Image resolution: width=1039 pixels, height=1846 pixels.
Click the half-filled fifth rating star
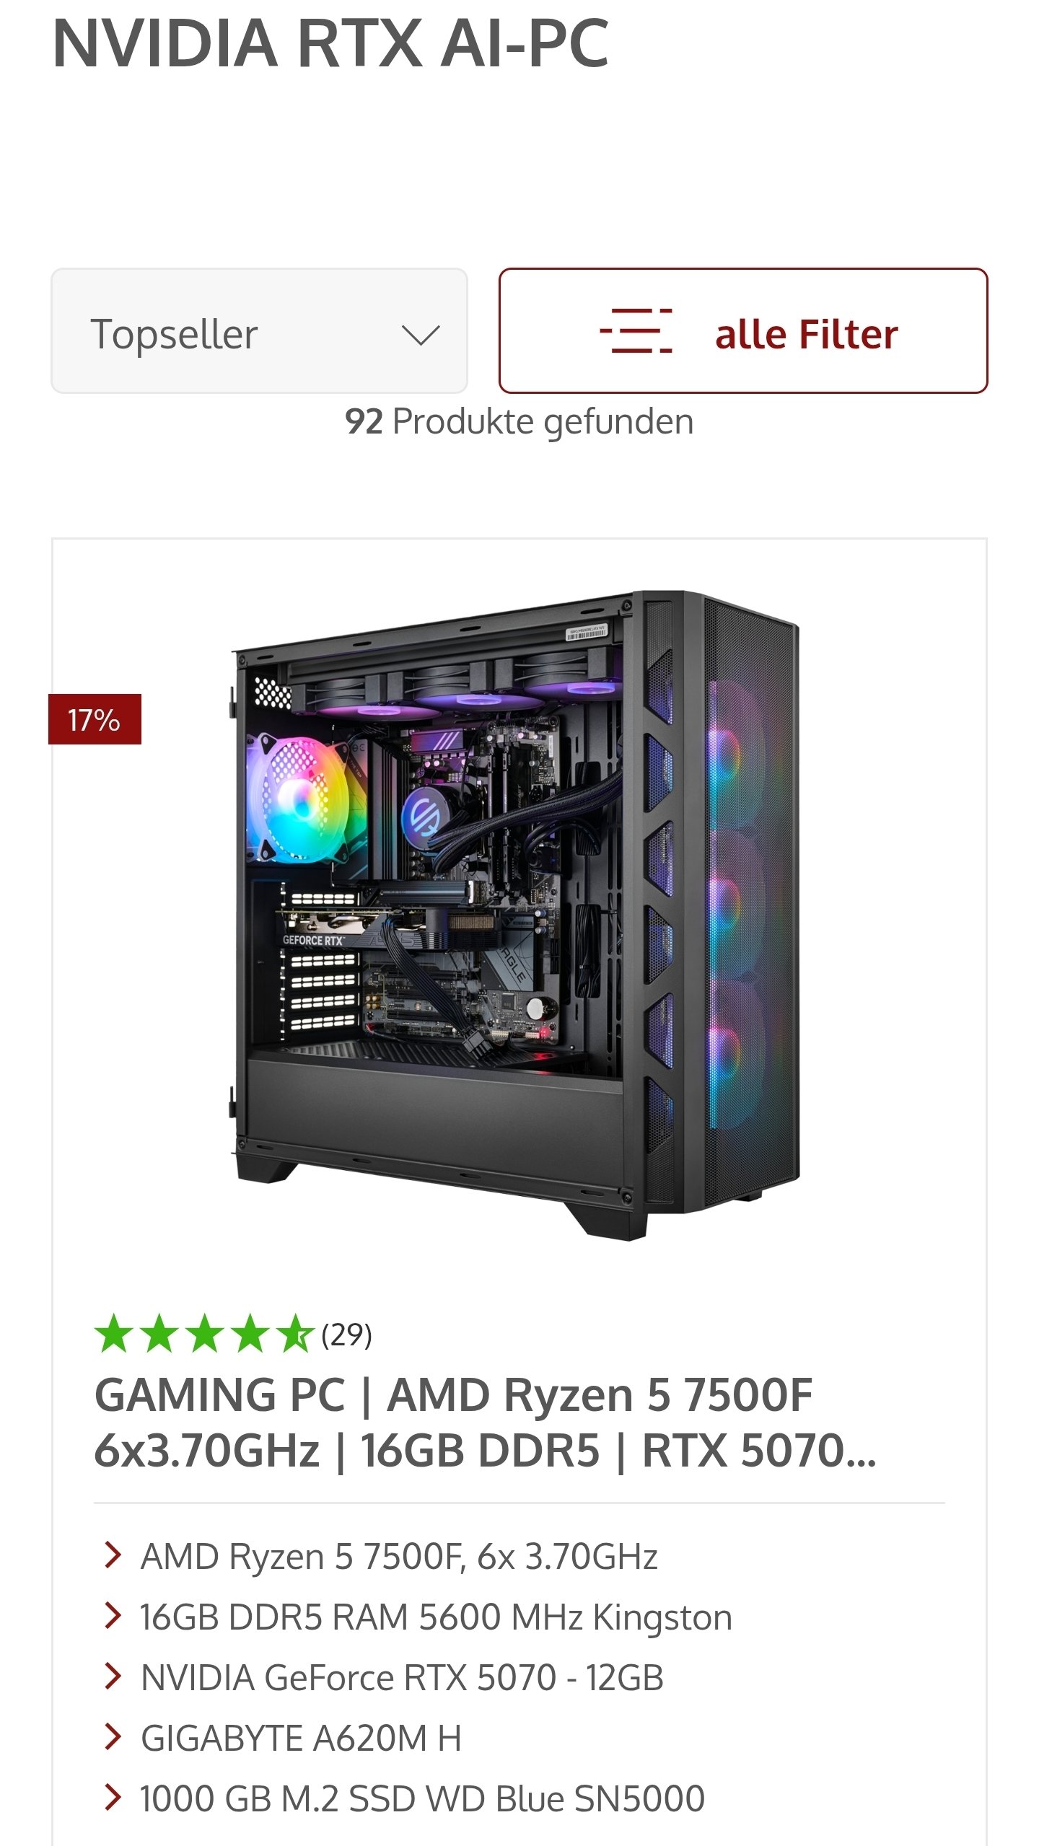pos(295,1334)
